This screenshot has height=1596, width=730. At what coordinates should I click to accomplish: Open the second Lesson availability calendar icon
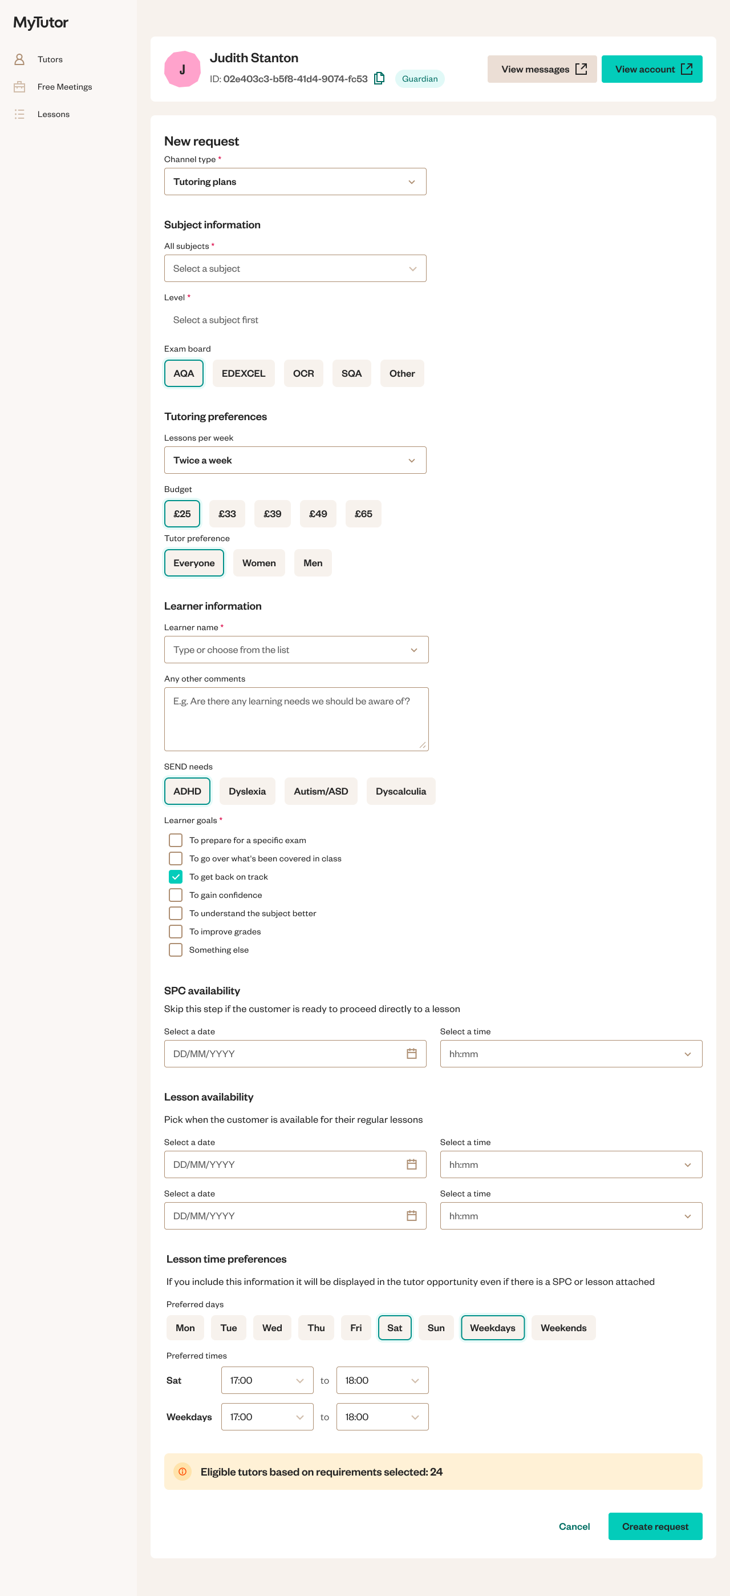pos(412,1216)
